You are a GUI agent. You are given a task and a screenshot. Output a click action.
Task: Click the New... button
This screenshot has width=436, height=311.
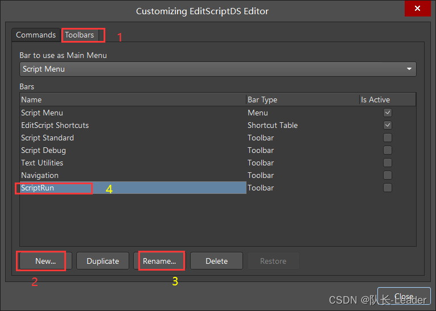click(x=45, y=261)
